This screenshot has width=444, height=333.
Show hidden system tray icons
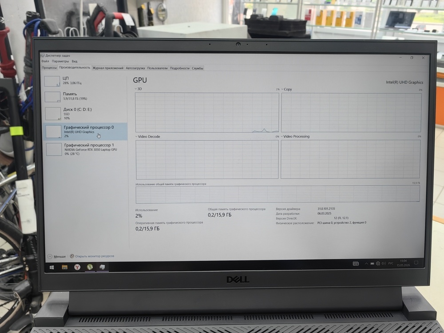(366, 264)
